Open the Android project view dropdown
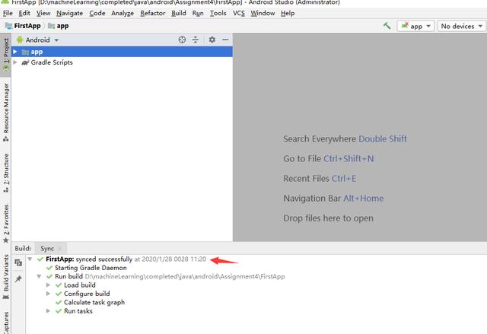The height and width of the screenshot is (334, 487). pyautogui.click(x=37, y=40)
